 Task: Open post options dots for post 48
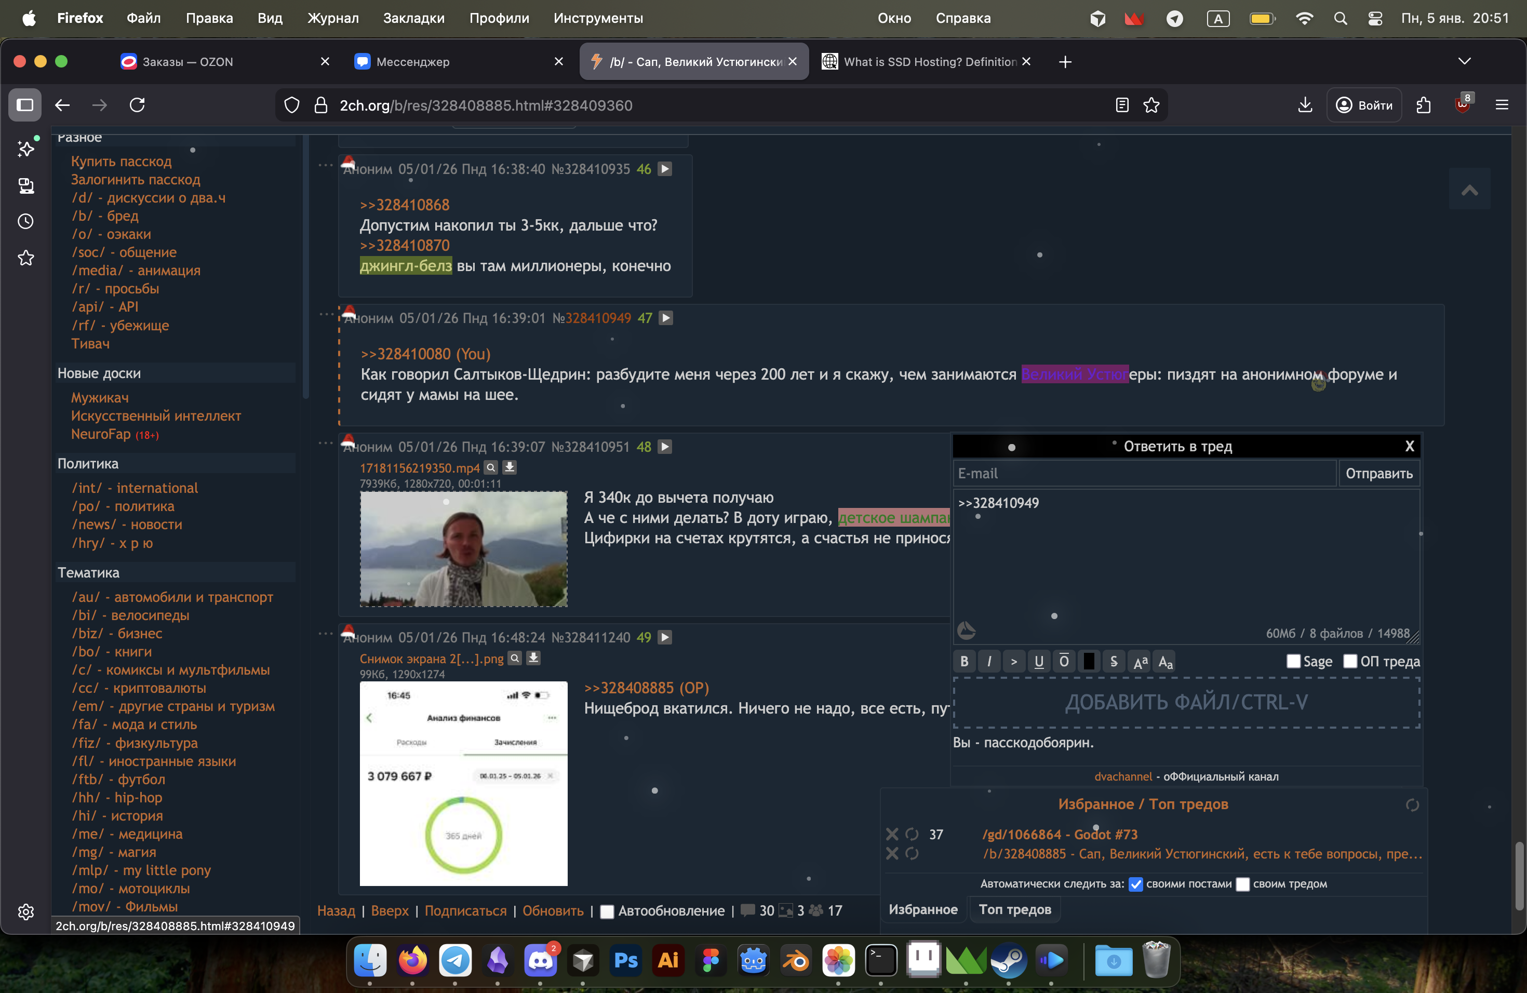[325, 443]
